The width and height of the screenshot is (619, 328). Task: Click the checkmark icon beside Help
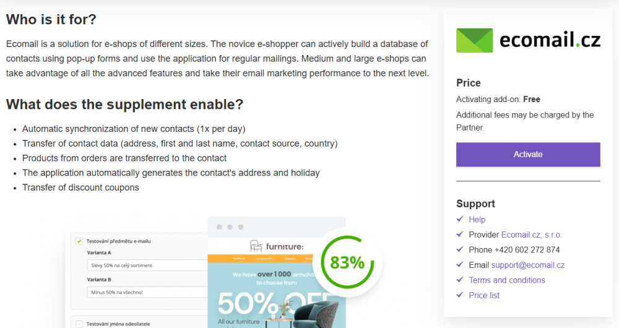click(460, 219)
